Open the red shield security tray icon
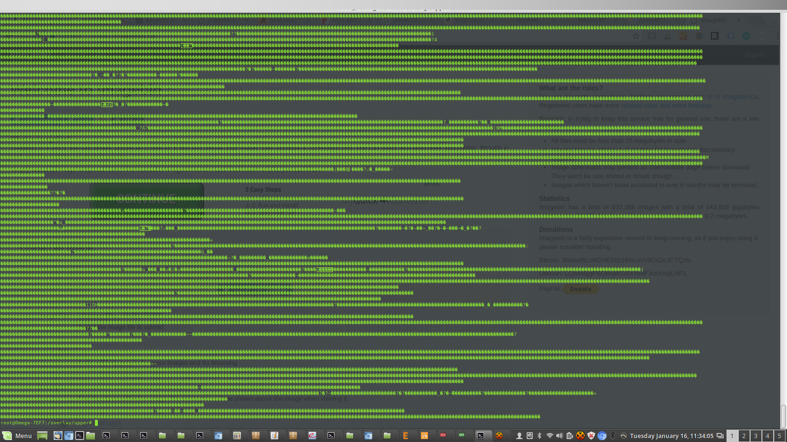This screenshot has height=442, width=787. point(591,436)
